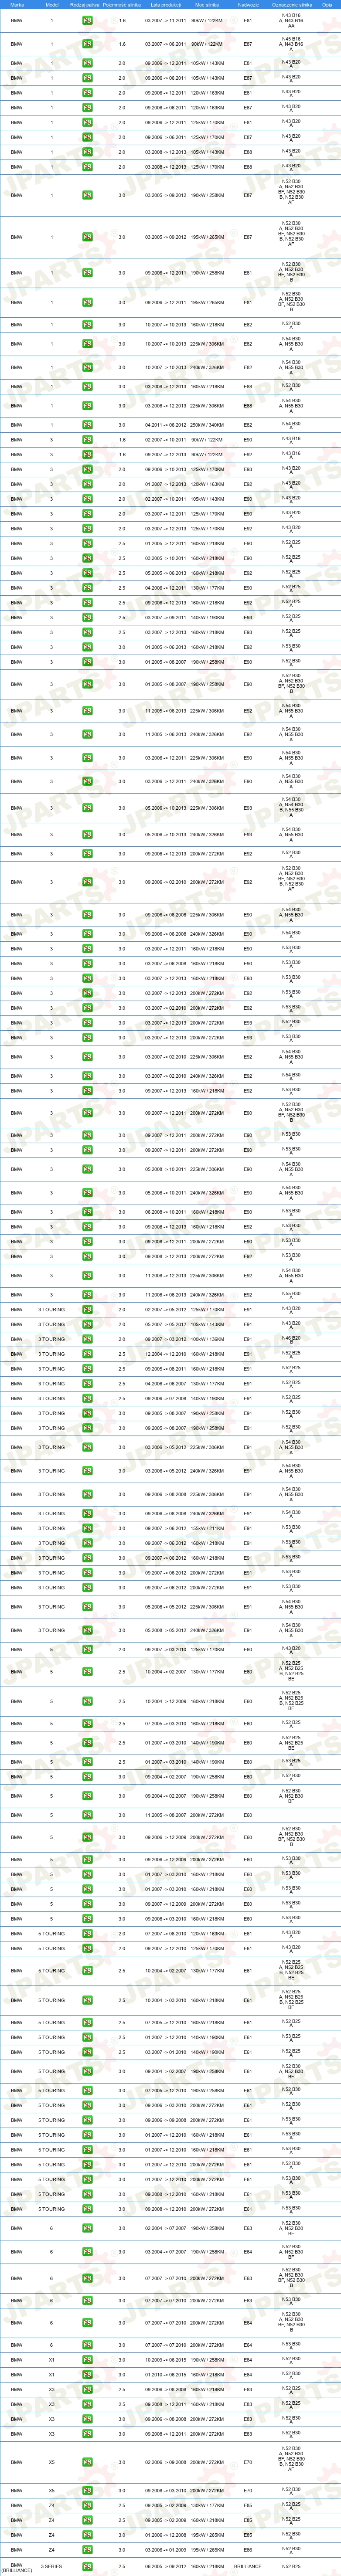Click 'X1' model cell in 190kW/258KM row

(x=52, y=2360)
